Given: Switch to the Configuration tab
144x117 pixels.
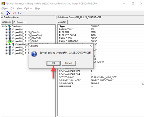Looking at the screenshot, I should 19,22.
